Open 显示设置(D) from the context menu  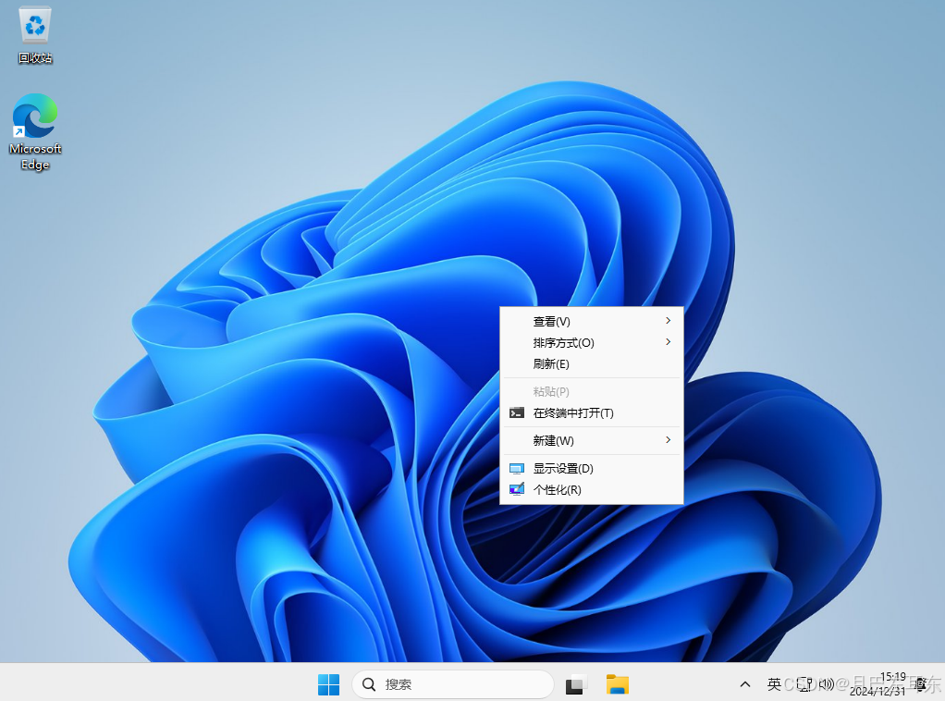point(591,468)
